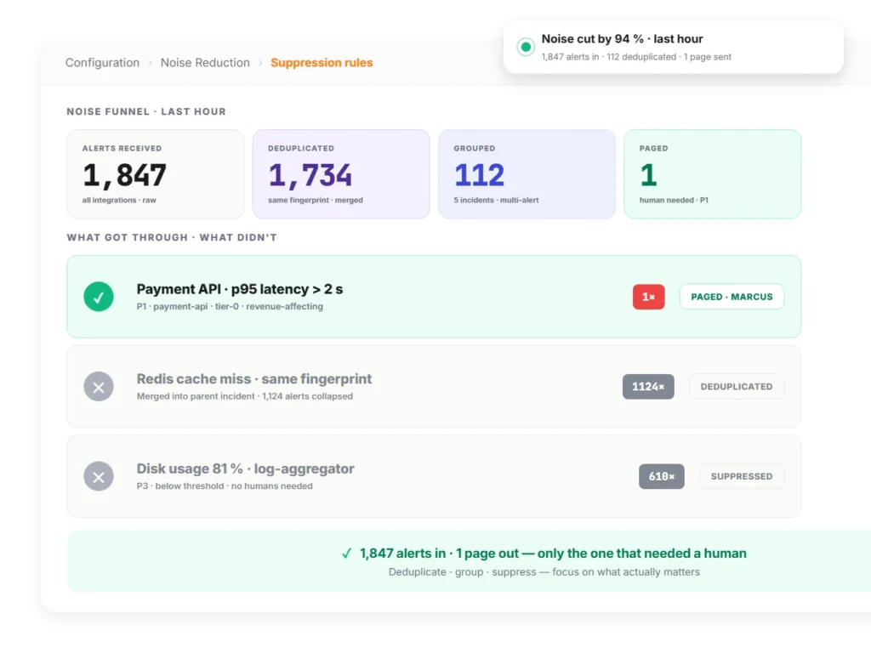This screenshot has width=871, height=653.
Task: Click the PAGED · MARCUS tag
Action: (x=732, y=297)
